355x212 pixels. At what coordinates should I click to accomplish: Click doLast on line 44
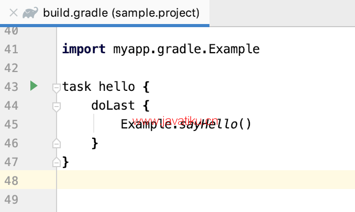[x=113, y=105]
